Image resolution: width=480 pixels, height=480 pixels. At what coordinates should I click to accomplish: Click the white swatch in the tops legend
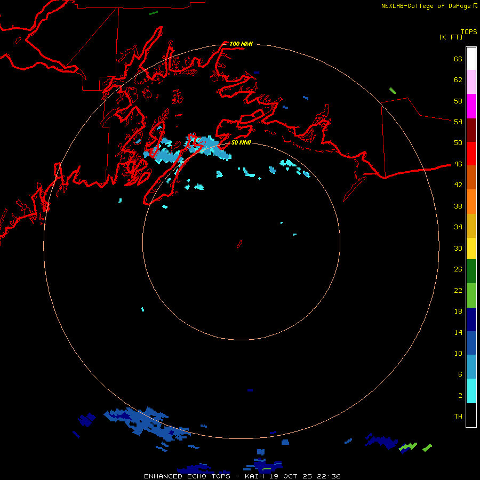(x=471, y=59)
